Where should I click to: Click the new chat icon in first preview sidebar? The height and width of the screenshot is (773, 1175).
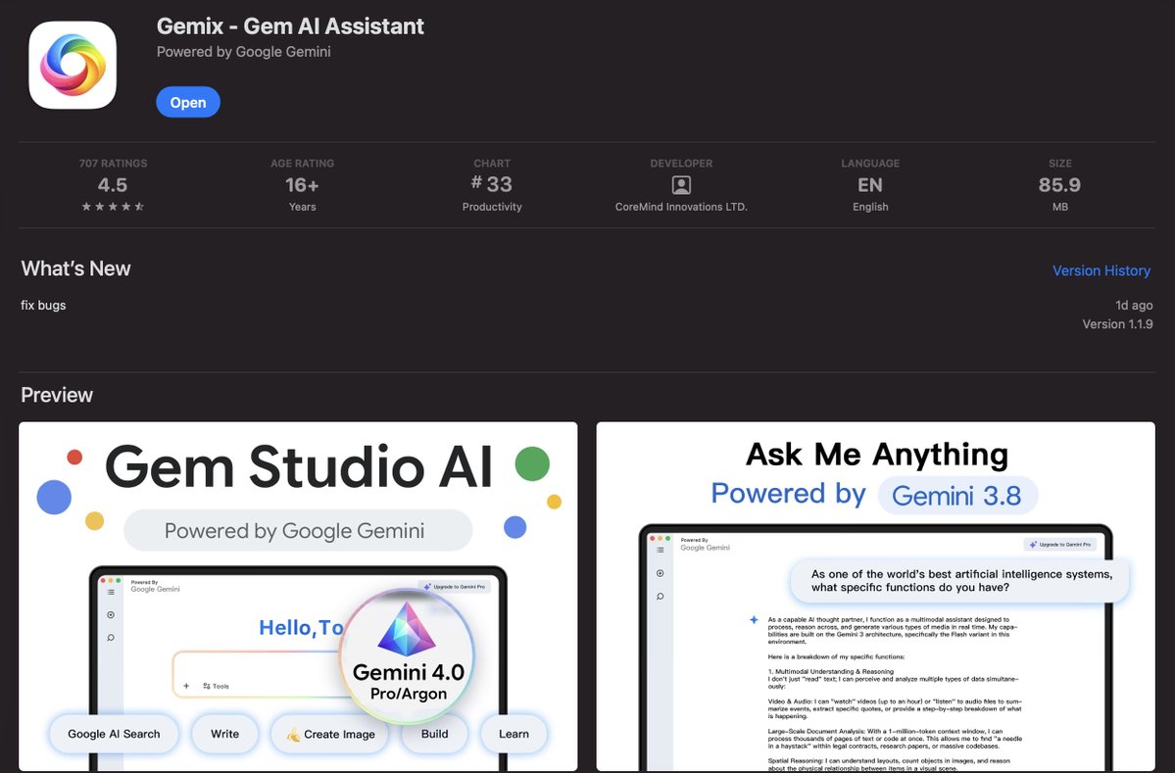tap(111, 615)
